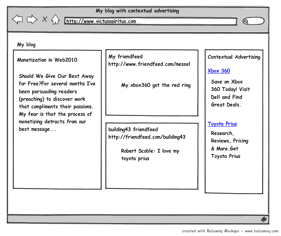Click the 'Robert Scoble: I love my' entry
Viewport: 281px width, 236px height.
tap(150, 154)
